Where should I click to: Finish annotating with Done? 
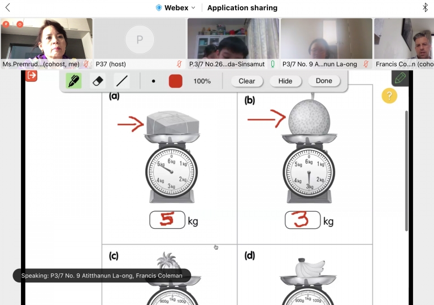tap(324, 81)
